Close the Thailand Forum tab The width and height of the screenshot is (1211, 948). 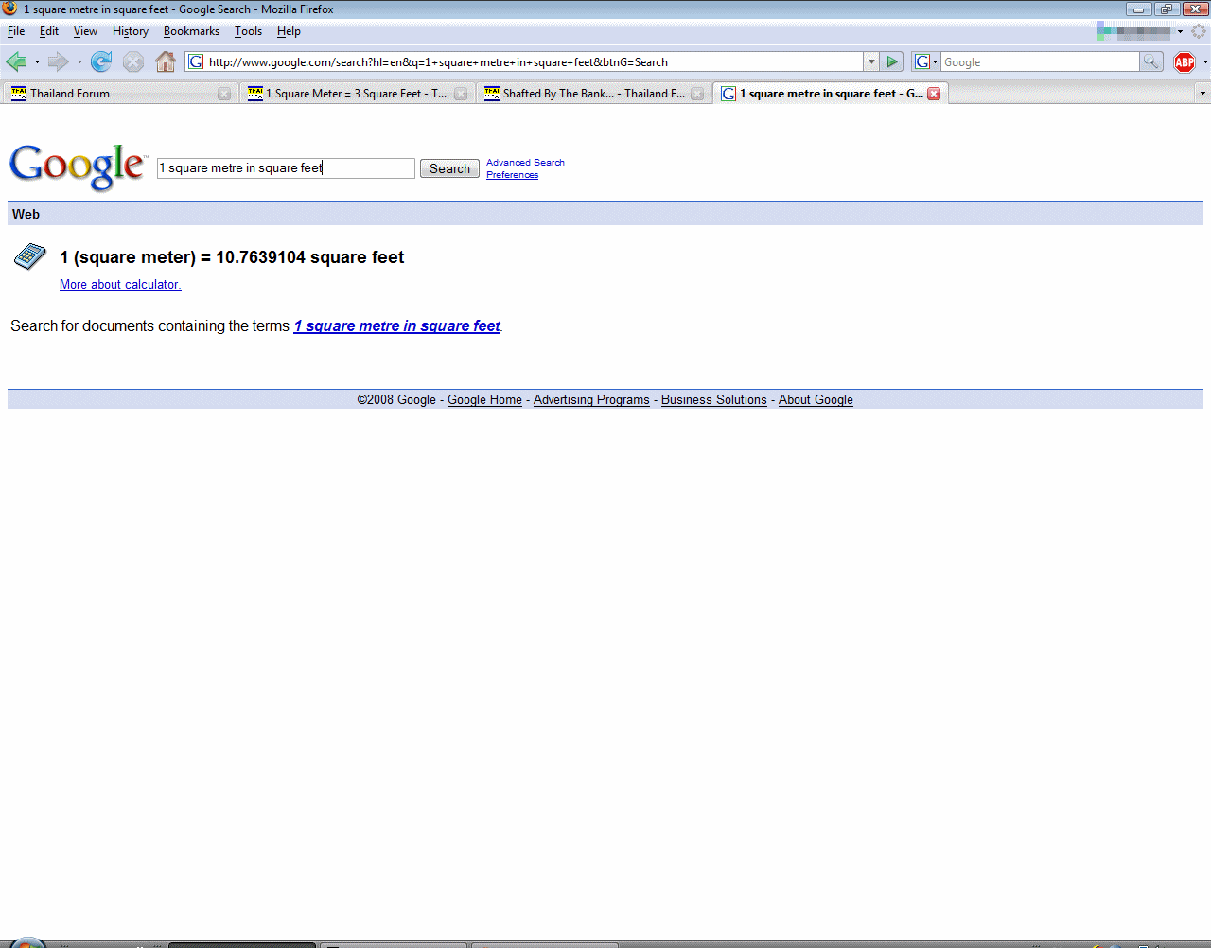(224, 94)
